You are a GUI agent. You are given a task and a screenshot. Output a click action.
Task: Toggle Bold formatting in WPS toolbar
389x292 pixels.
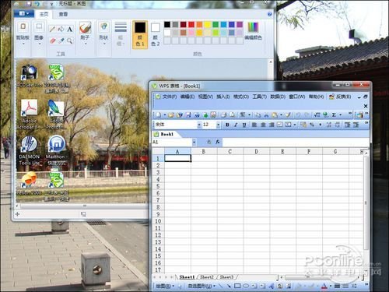coord(227,125)
